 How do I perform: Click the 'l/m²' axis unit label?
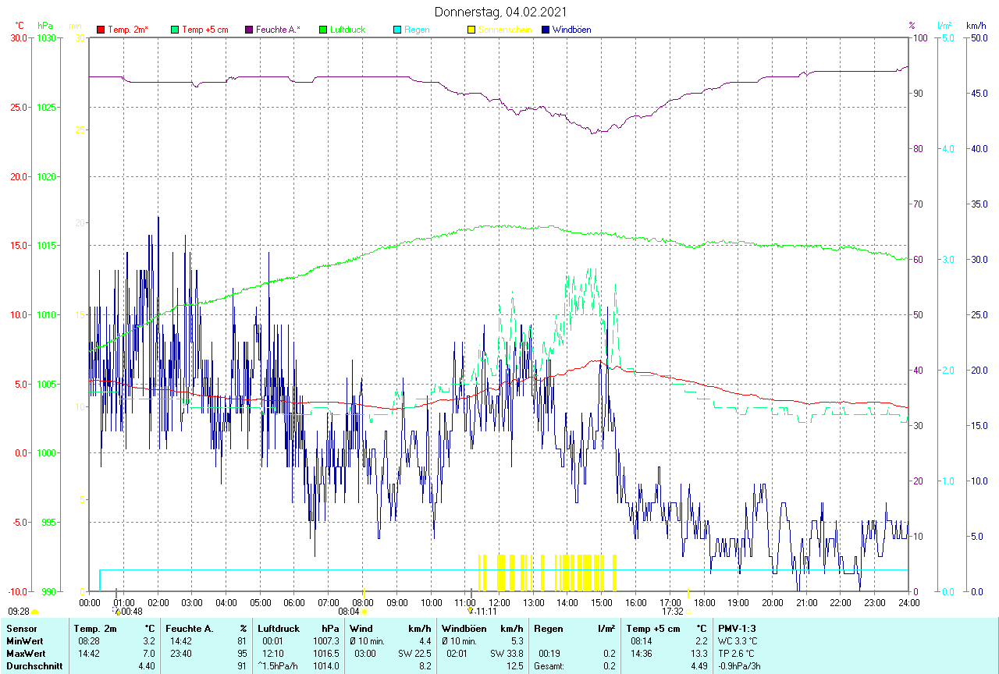click(x=945, y=26)
